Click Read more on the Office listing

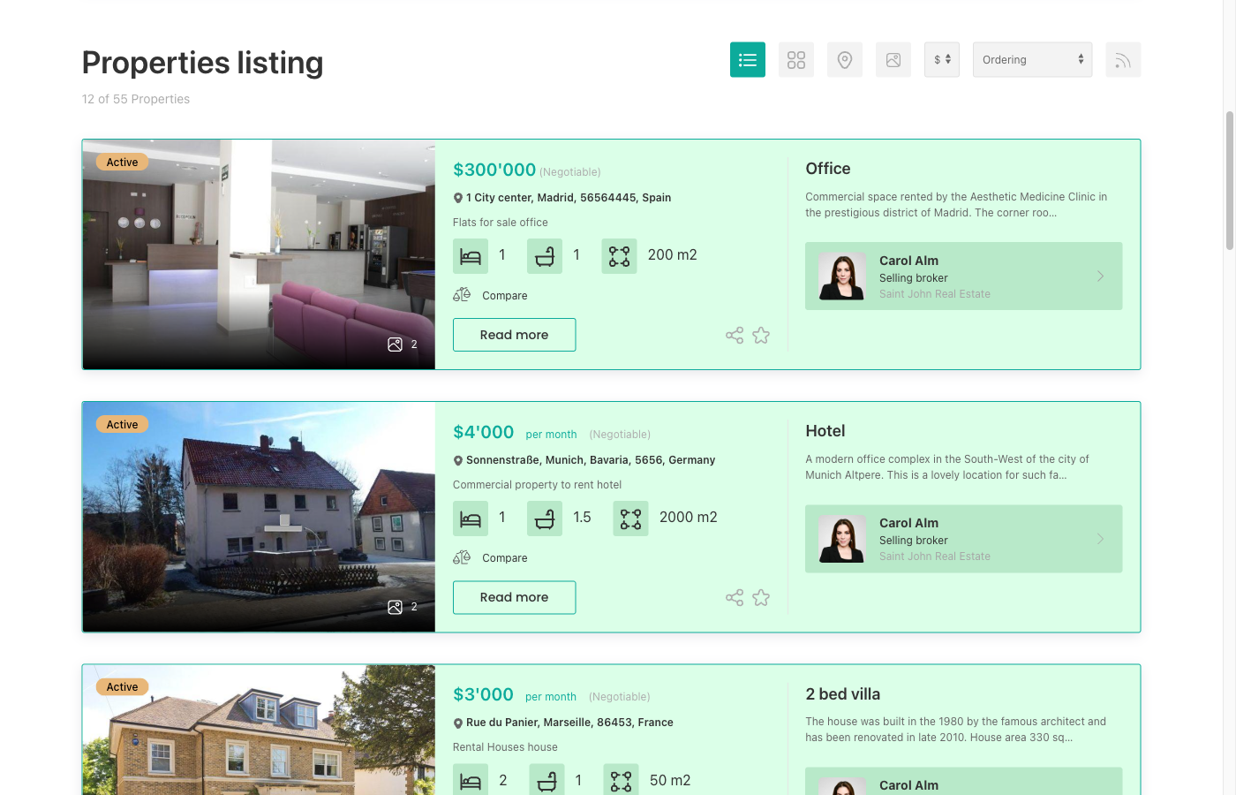click(514, 335)
